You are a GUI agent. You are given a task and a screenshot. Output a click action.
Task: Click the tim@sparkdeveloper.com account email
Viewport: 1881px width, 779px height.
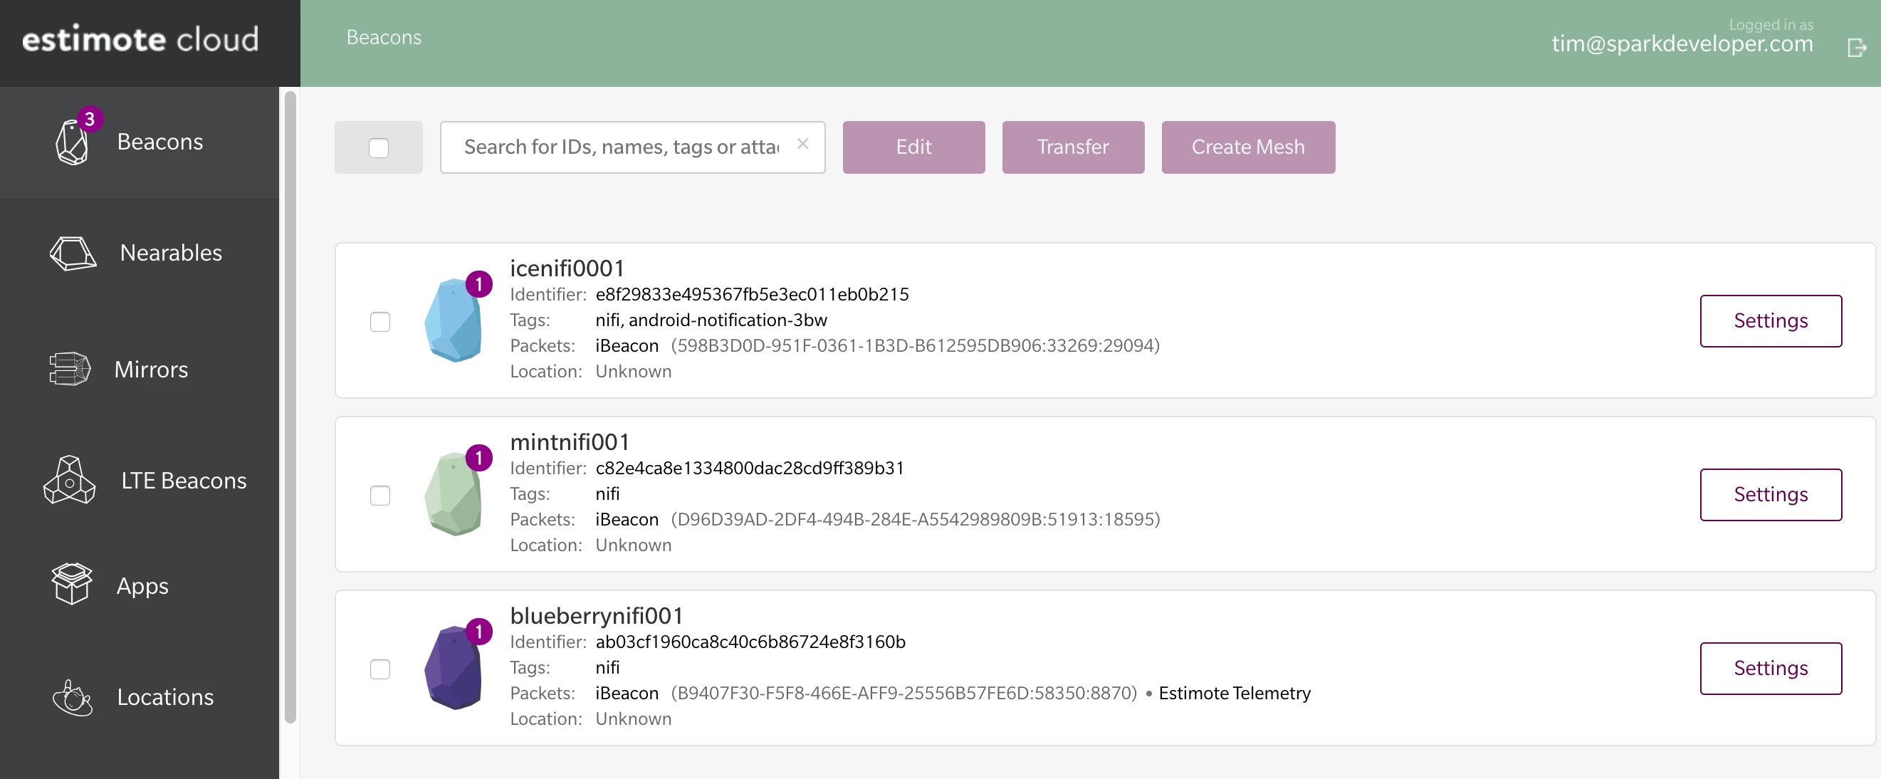click(x=1682, y=44)
